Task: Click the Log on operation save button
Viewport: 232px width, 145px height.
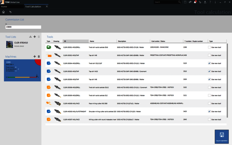Action: click(222, 136)
